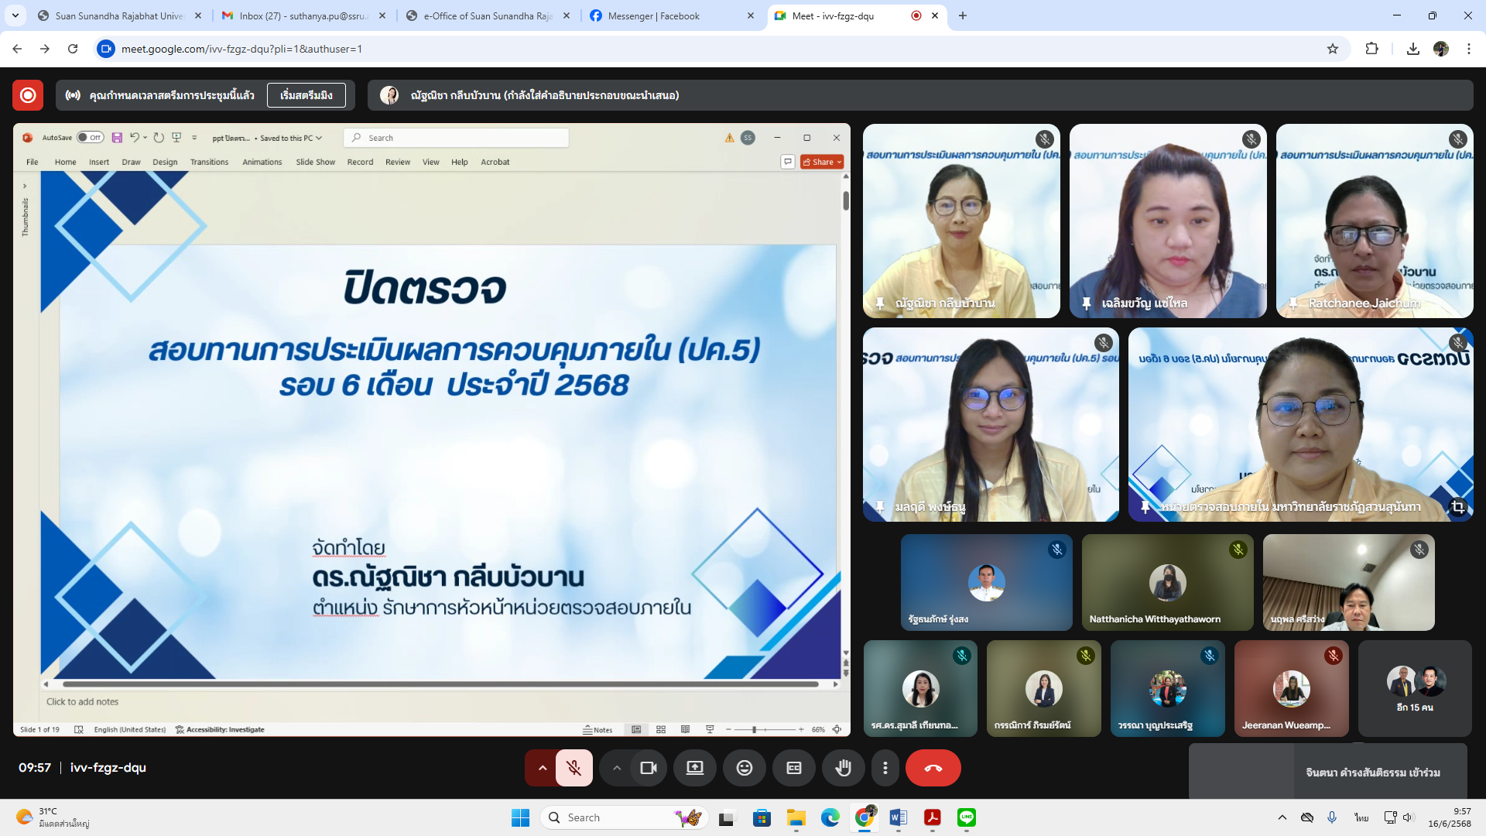Viewport: 1486px width, 836px height.
Task: Leave the call with red hangup button
Action: (933, 768)
